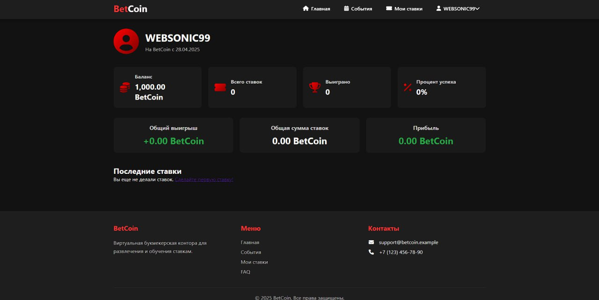Open Мои ставки link in footer menu
The height and width of the screenshot is (300, 599).
[x=254, y=262]
